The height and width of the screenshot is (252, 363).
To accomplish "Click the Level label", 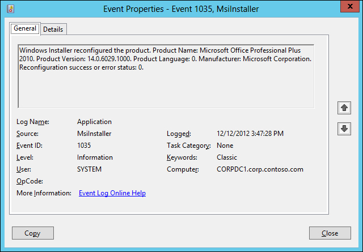I will pos(25,157).
